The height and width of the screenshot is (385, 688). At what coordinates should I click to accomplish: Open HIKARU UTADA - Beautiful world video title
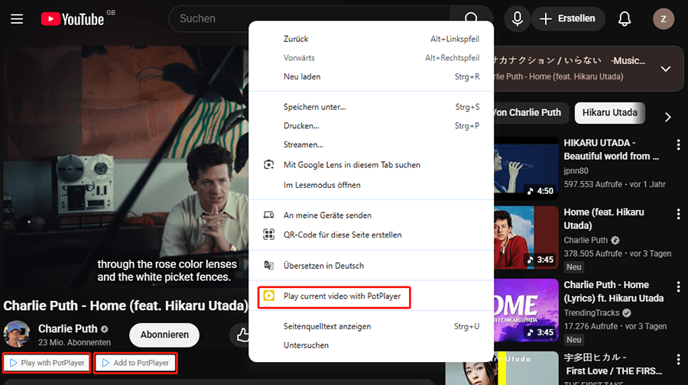[612, 150]
